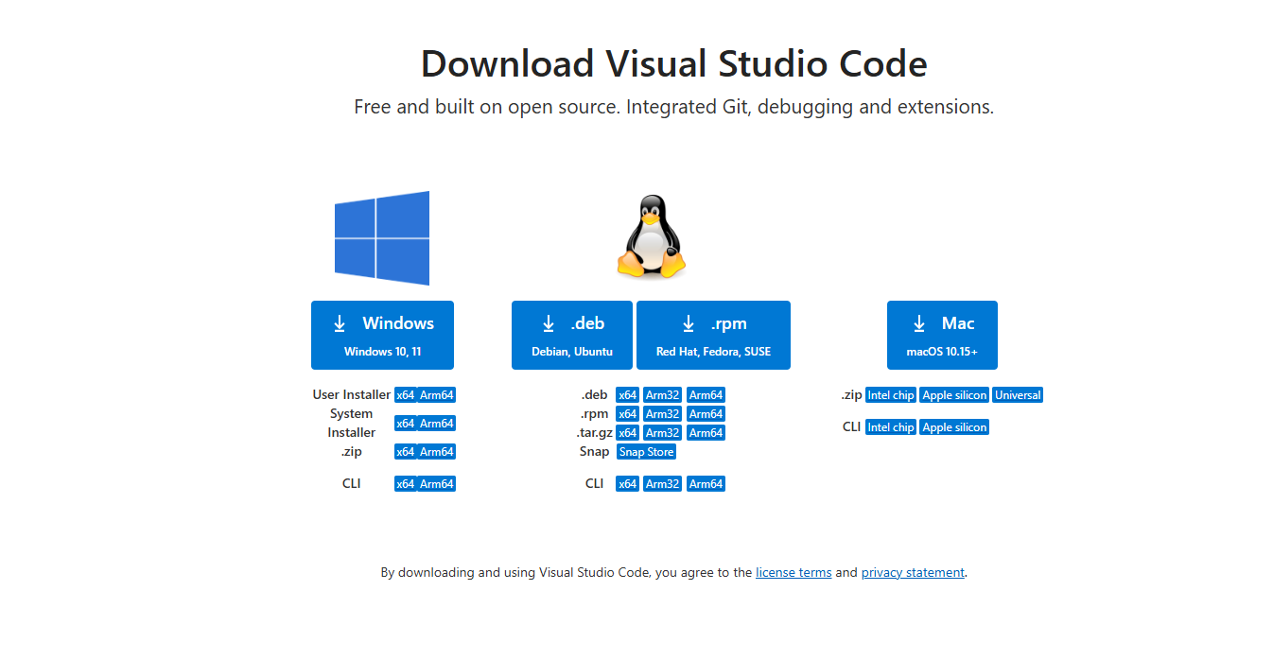The height and width of the screenshot is (660, 1273).
Task: Get Linux CLI Arm32 build
Action: click(x=662, y=484)
